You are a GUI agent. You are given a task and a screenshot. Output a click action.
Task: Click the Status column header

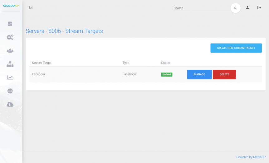pyautogui.click(x=165, y=63)
